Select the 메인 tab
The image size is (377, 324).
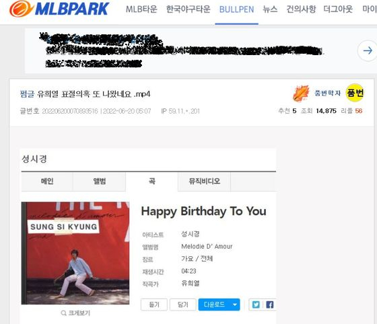click(x=47, y=181)
